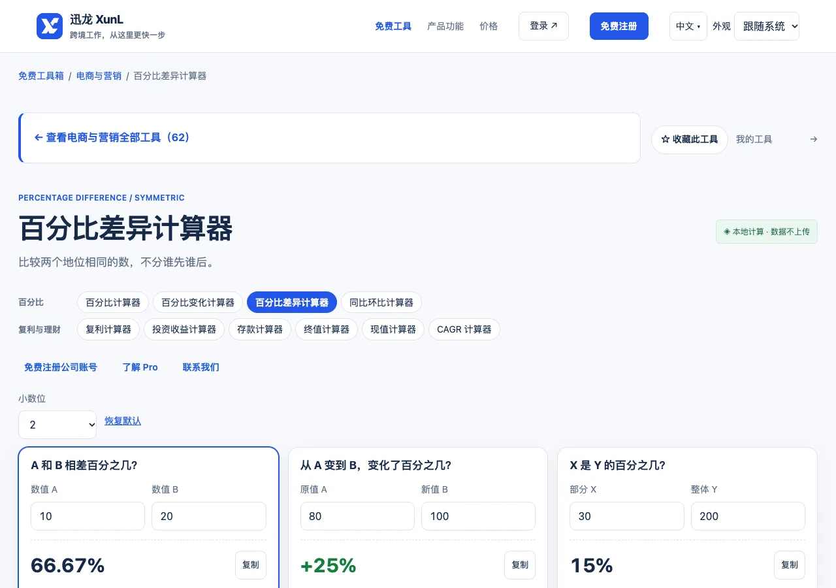Click the 原值 A input field
This screenshot has width=836, height=588.
[x=357, y=516]
